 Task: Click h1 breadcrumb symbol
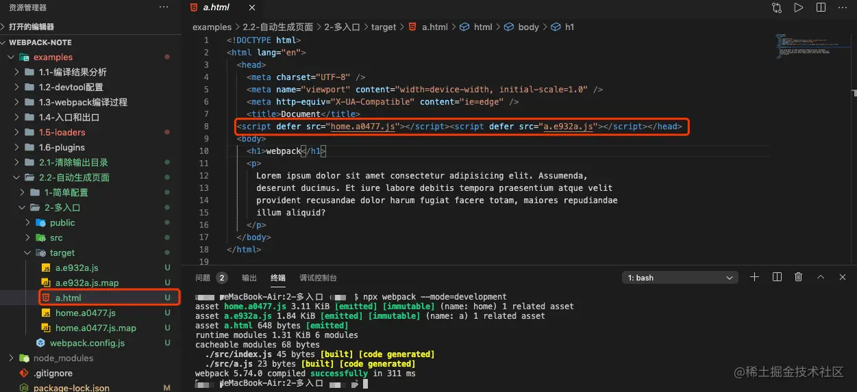569,27
